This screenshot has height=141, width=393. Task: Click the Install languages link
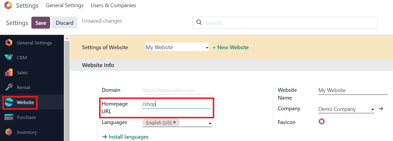pos(125,137)
